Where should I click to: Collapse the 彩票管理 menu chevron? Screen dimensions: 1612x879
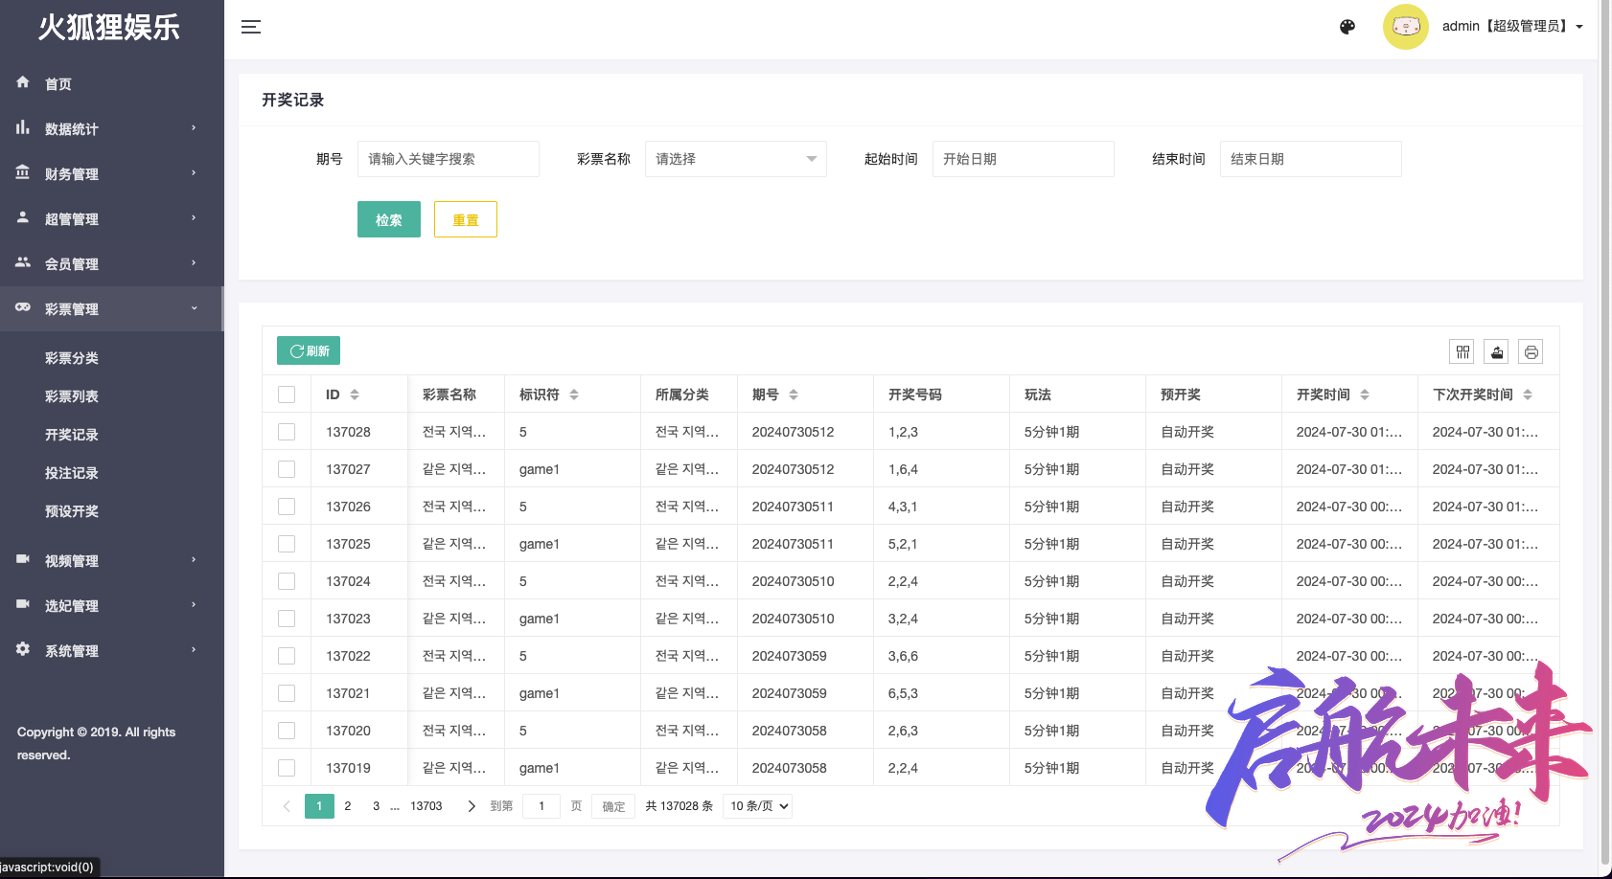(x=194, y=308)
